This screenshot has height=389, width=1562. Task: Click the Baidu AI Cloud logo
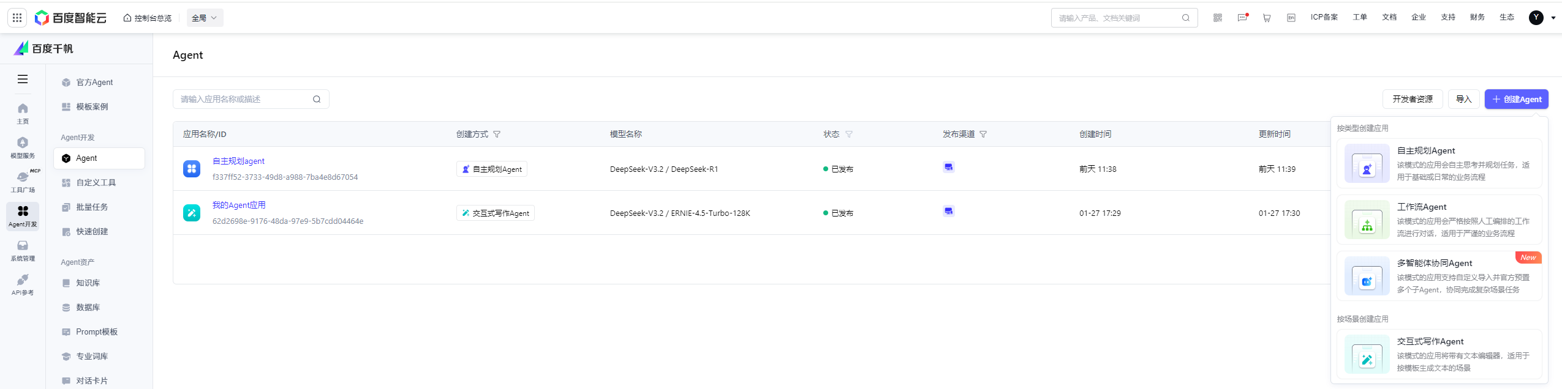point(70,18)
